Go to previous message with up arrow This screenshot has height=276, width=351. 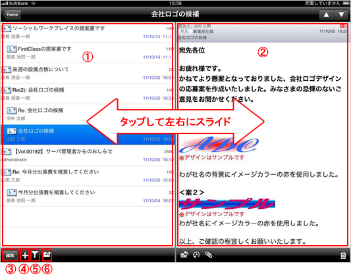coord(327,14)
